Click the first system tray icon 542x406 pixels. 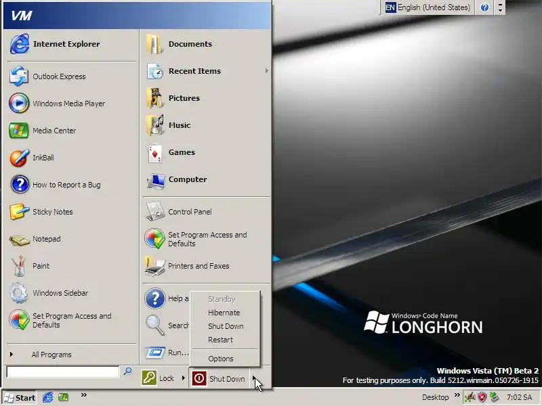click(470, 397)
